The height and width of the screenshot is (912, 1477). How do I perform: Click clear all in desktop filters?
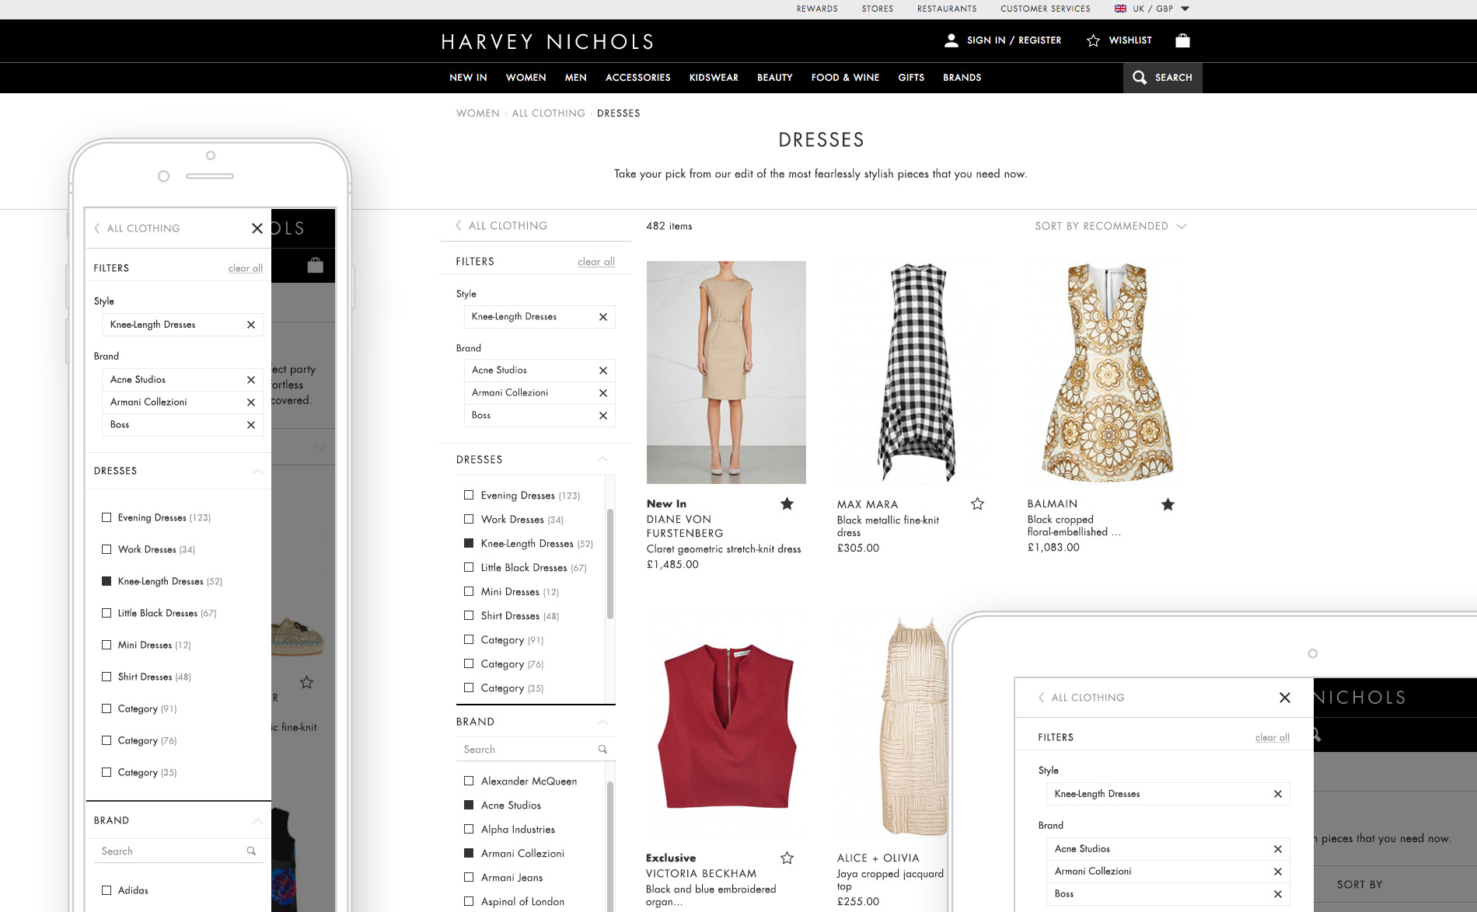click(x=596, y=262)
